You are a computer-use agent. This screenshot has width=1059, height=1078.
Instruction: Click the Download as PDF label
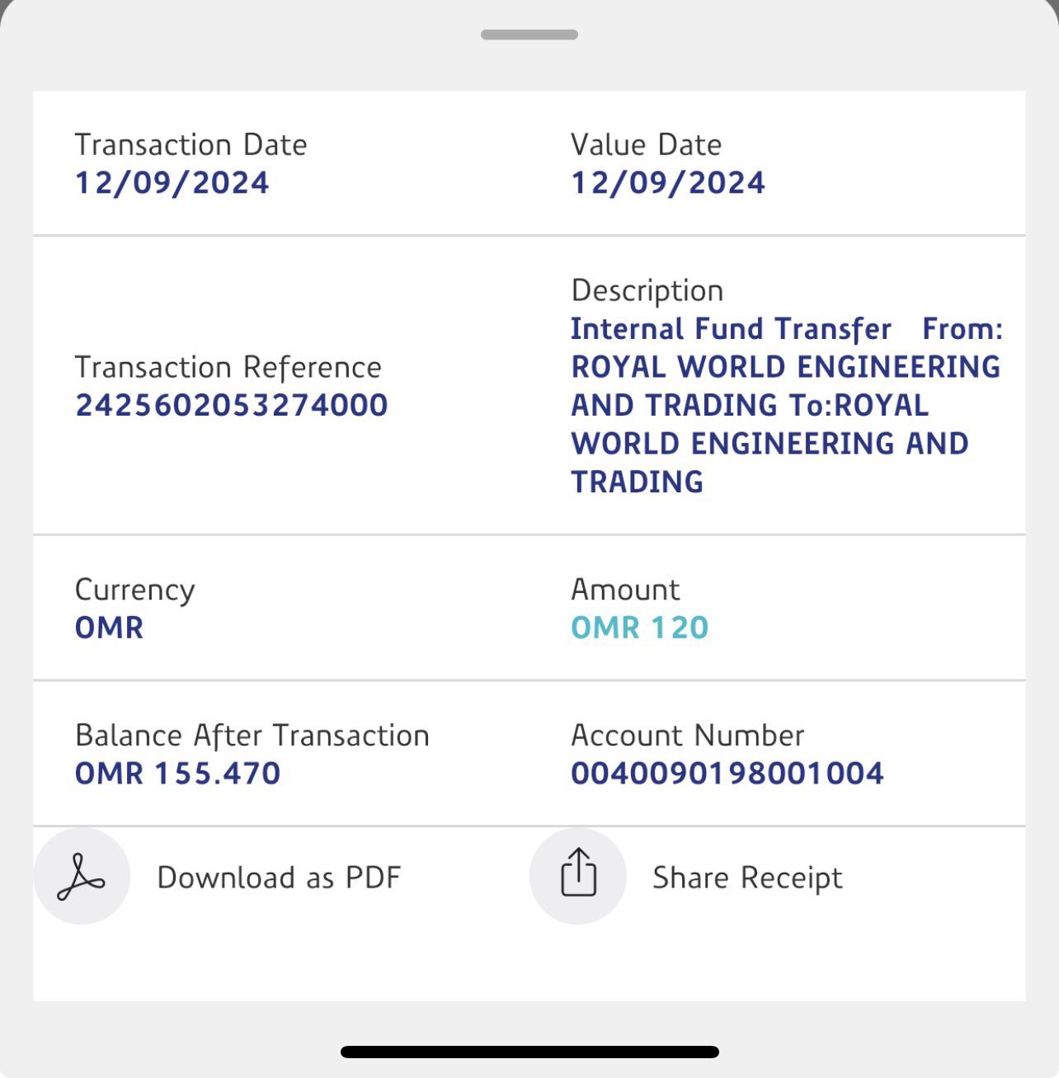click(x=279, y=878)
